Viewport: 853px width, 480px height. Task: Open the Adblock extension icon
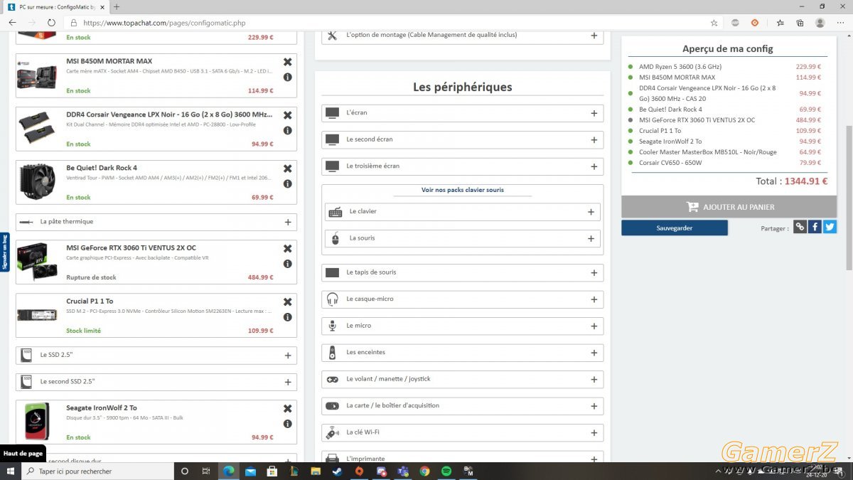click(735, 23)
